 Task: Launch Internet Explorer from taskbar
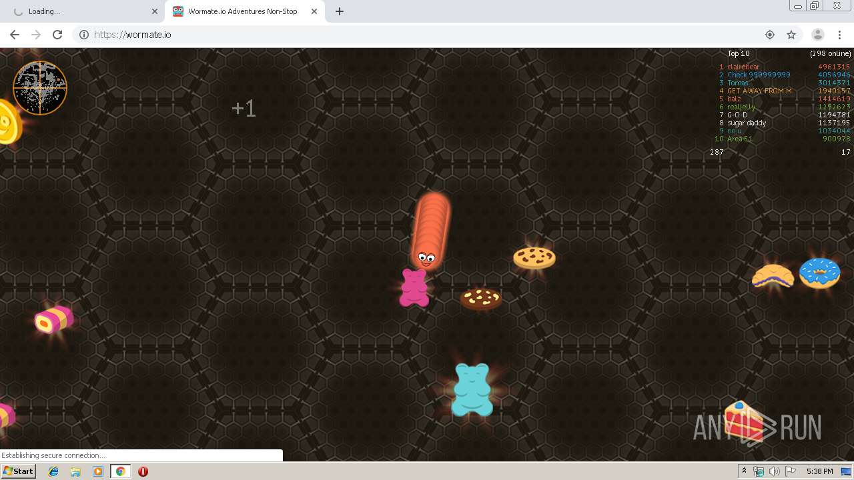click(53, 471)
